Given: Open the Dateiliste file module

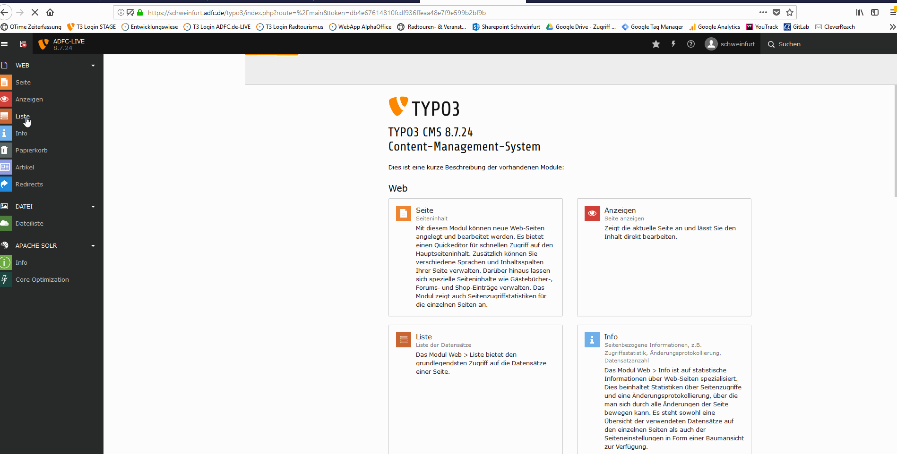Looking at the screenshot, I should [x=29, y=223].
